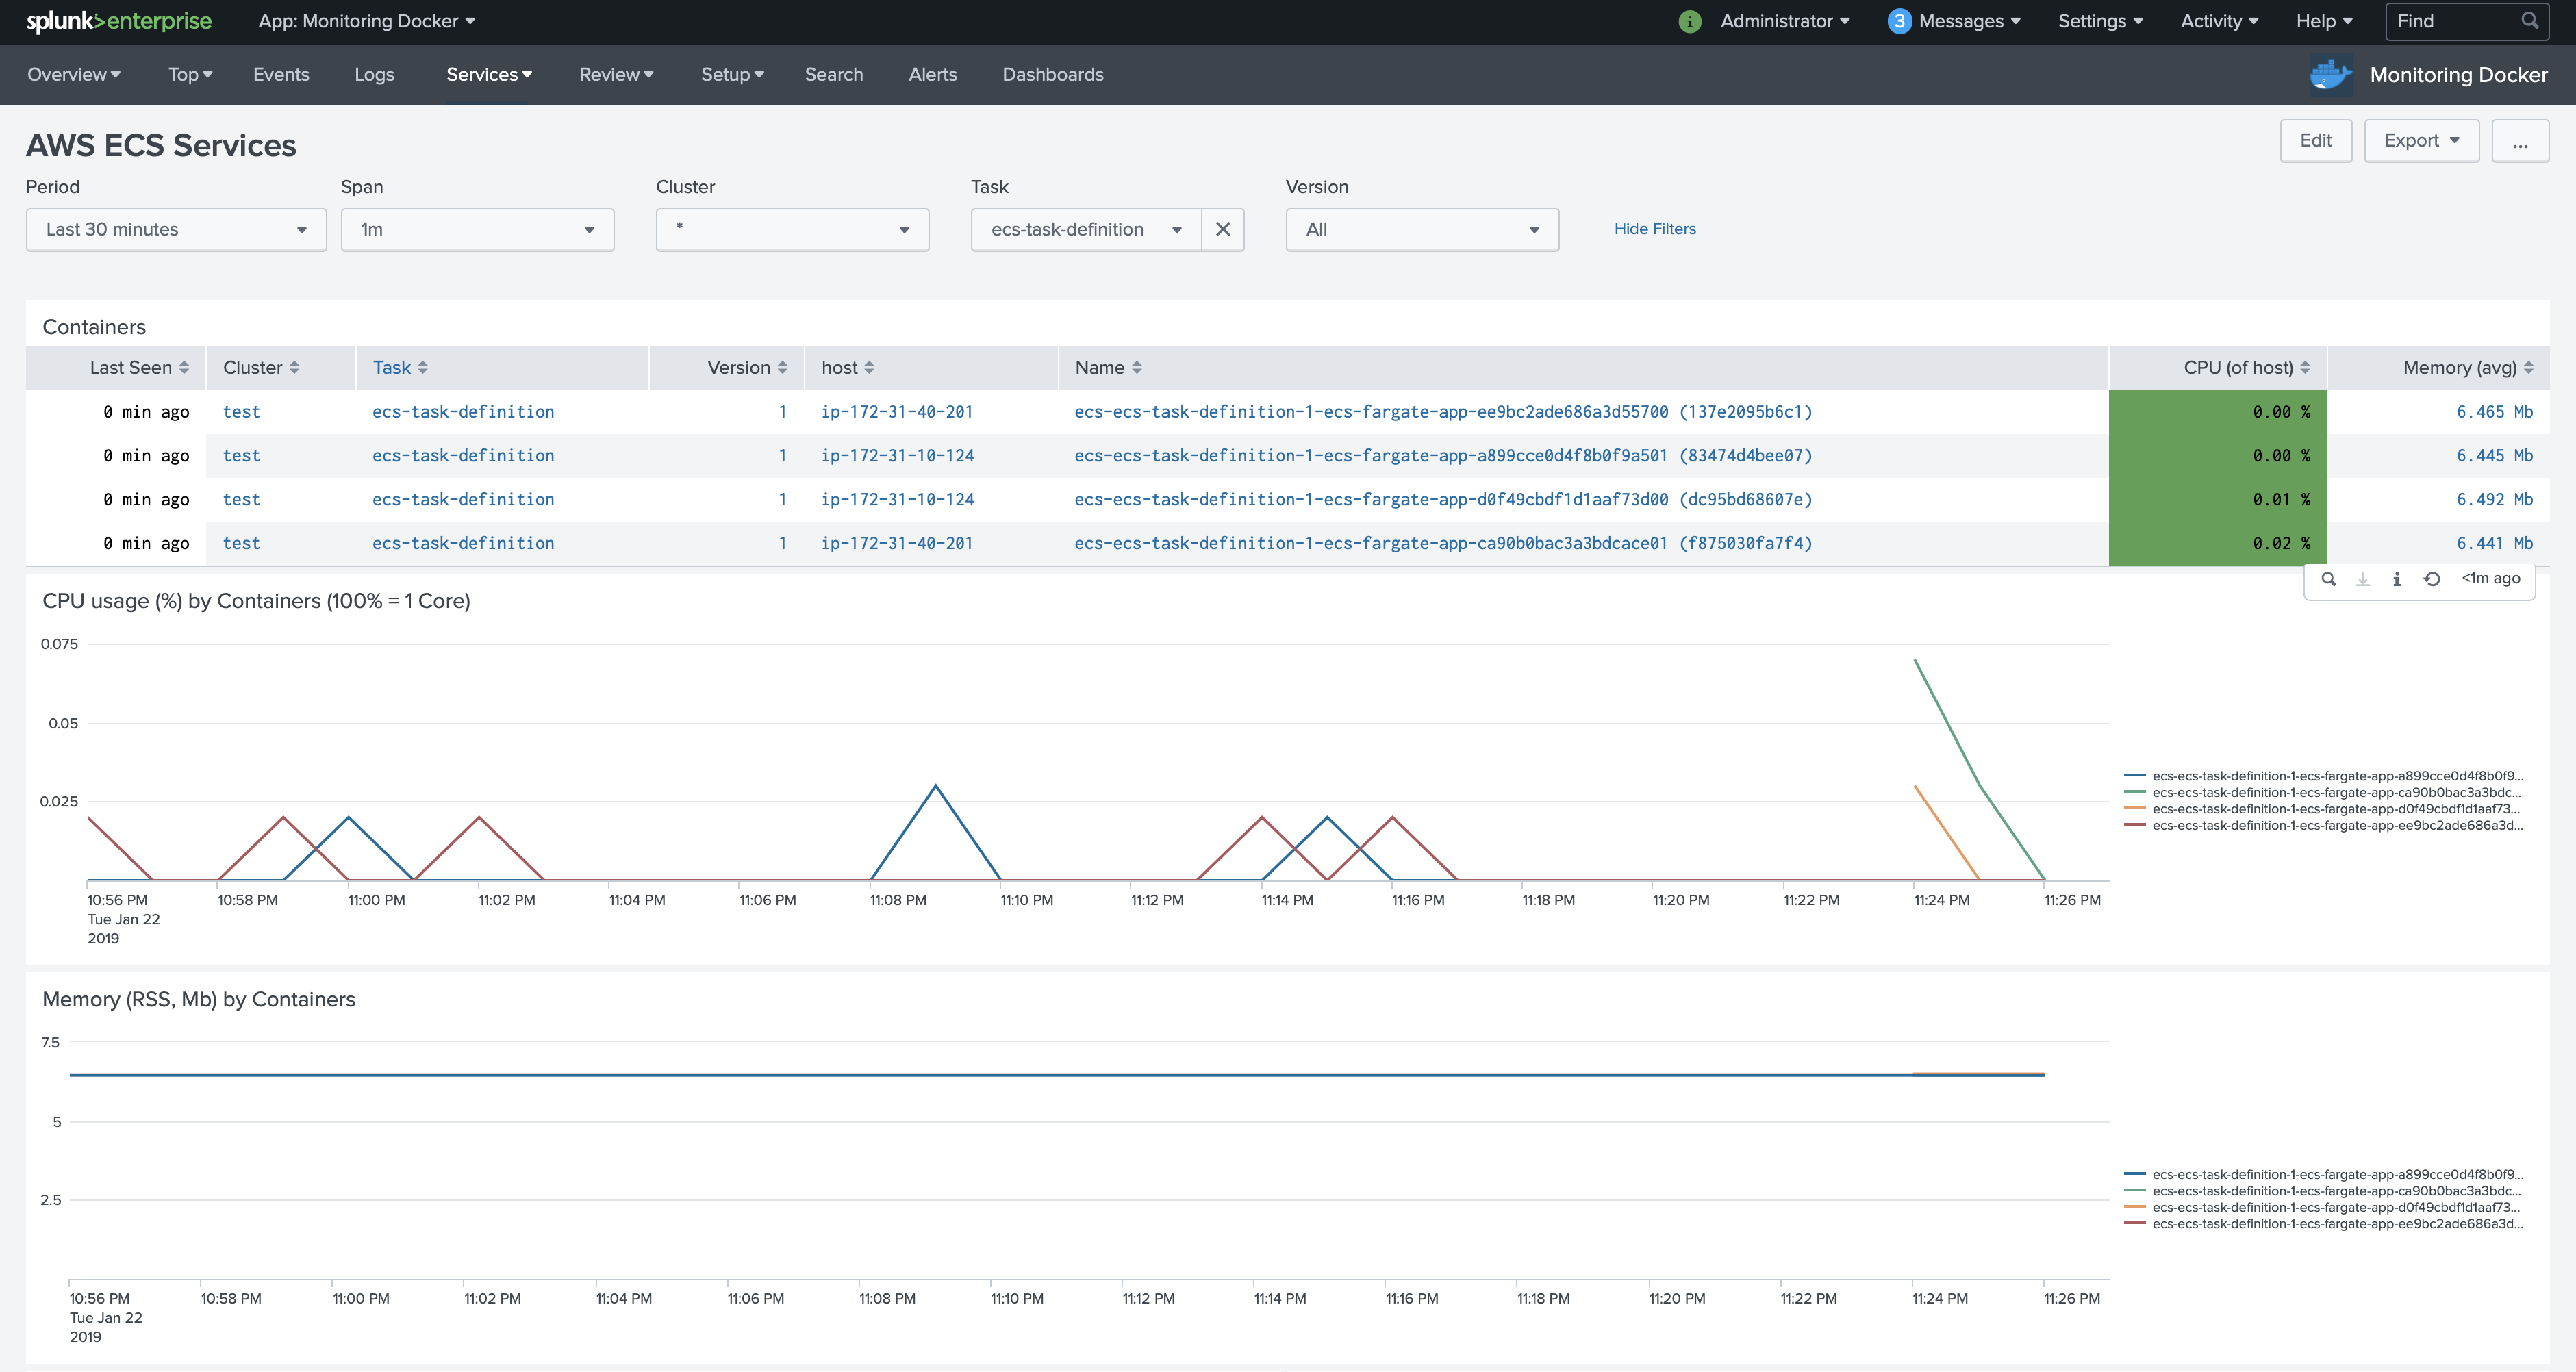Open the more actions ellipsis button

click(2519, 141)
